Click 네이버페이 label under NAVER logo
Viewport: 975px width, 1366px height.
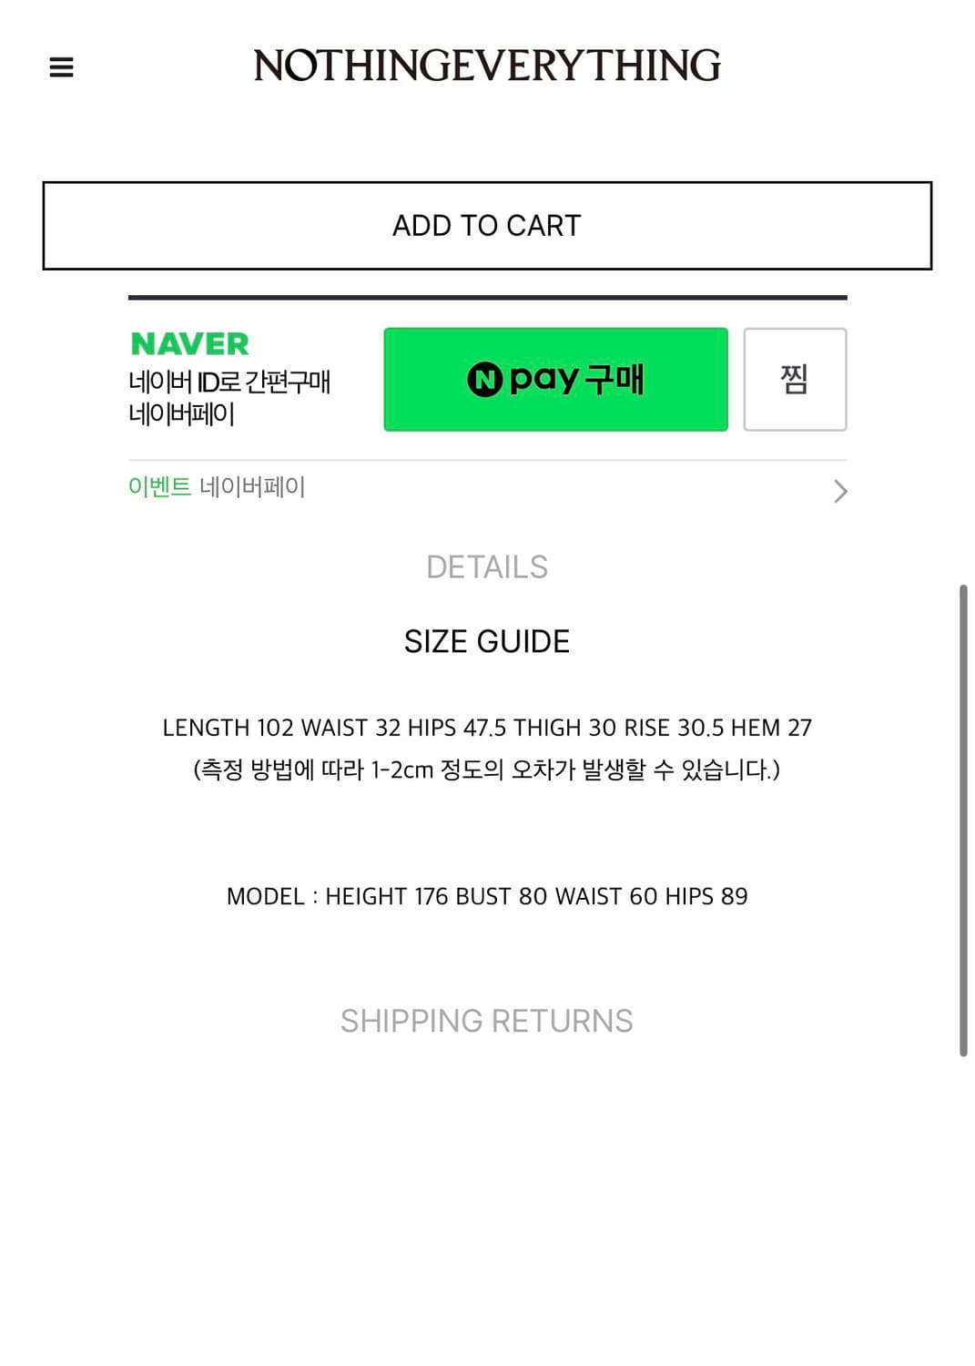(x=182, y=413)
